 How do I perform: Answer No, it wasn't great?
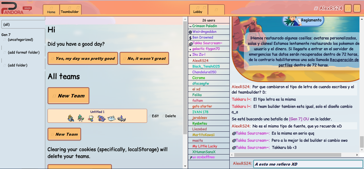[x=144, y=58]
